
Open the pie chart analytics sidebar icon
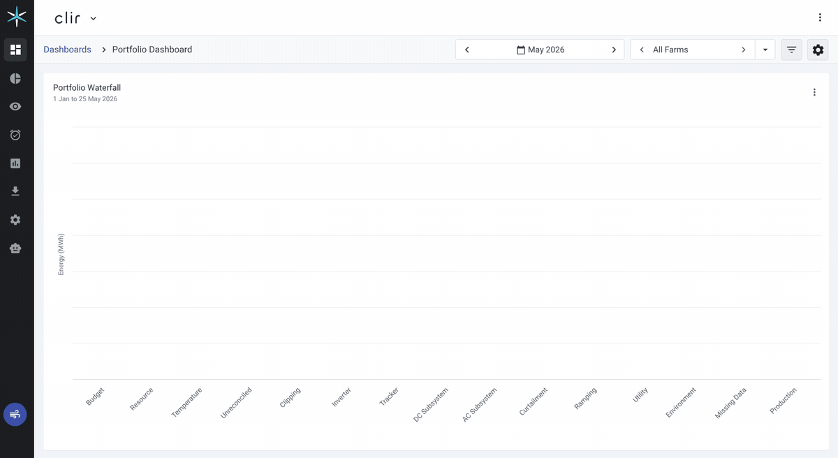(15, 78)
